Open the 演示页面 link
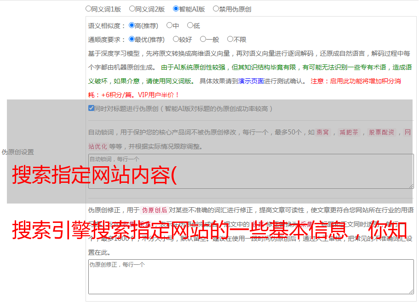 251,81
